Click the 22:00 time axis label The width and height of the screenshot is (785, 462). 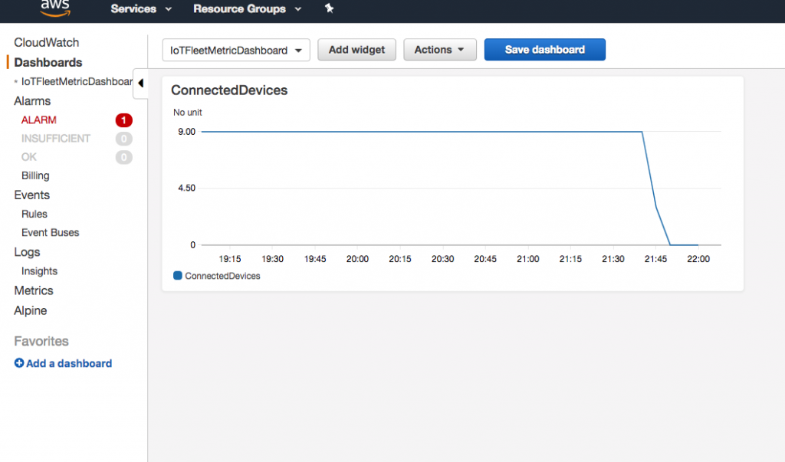pos(698,259)
